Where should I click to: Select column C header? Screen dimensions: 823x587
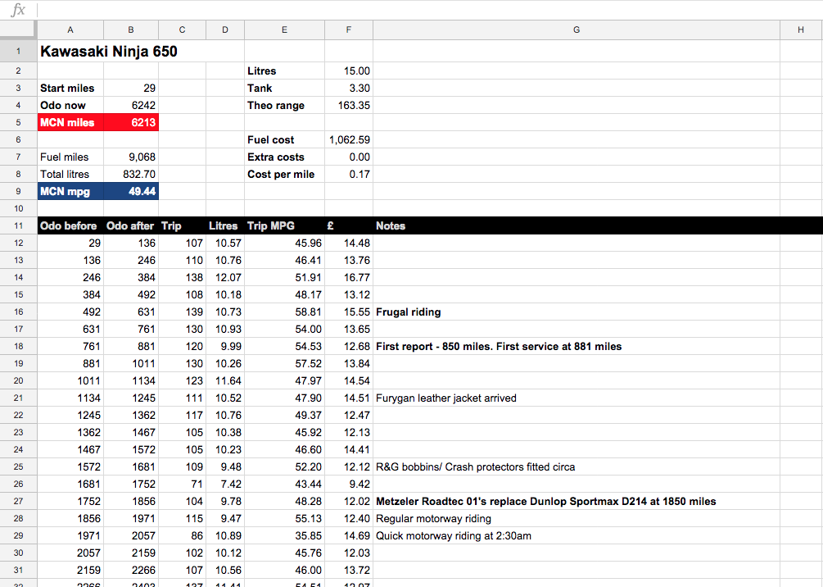point(182,30)
